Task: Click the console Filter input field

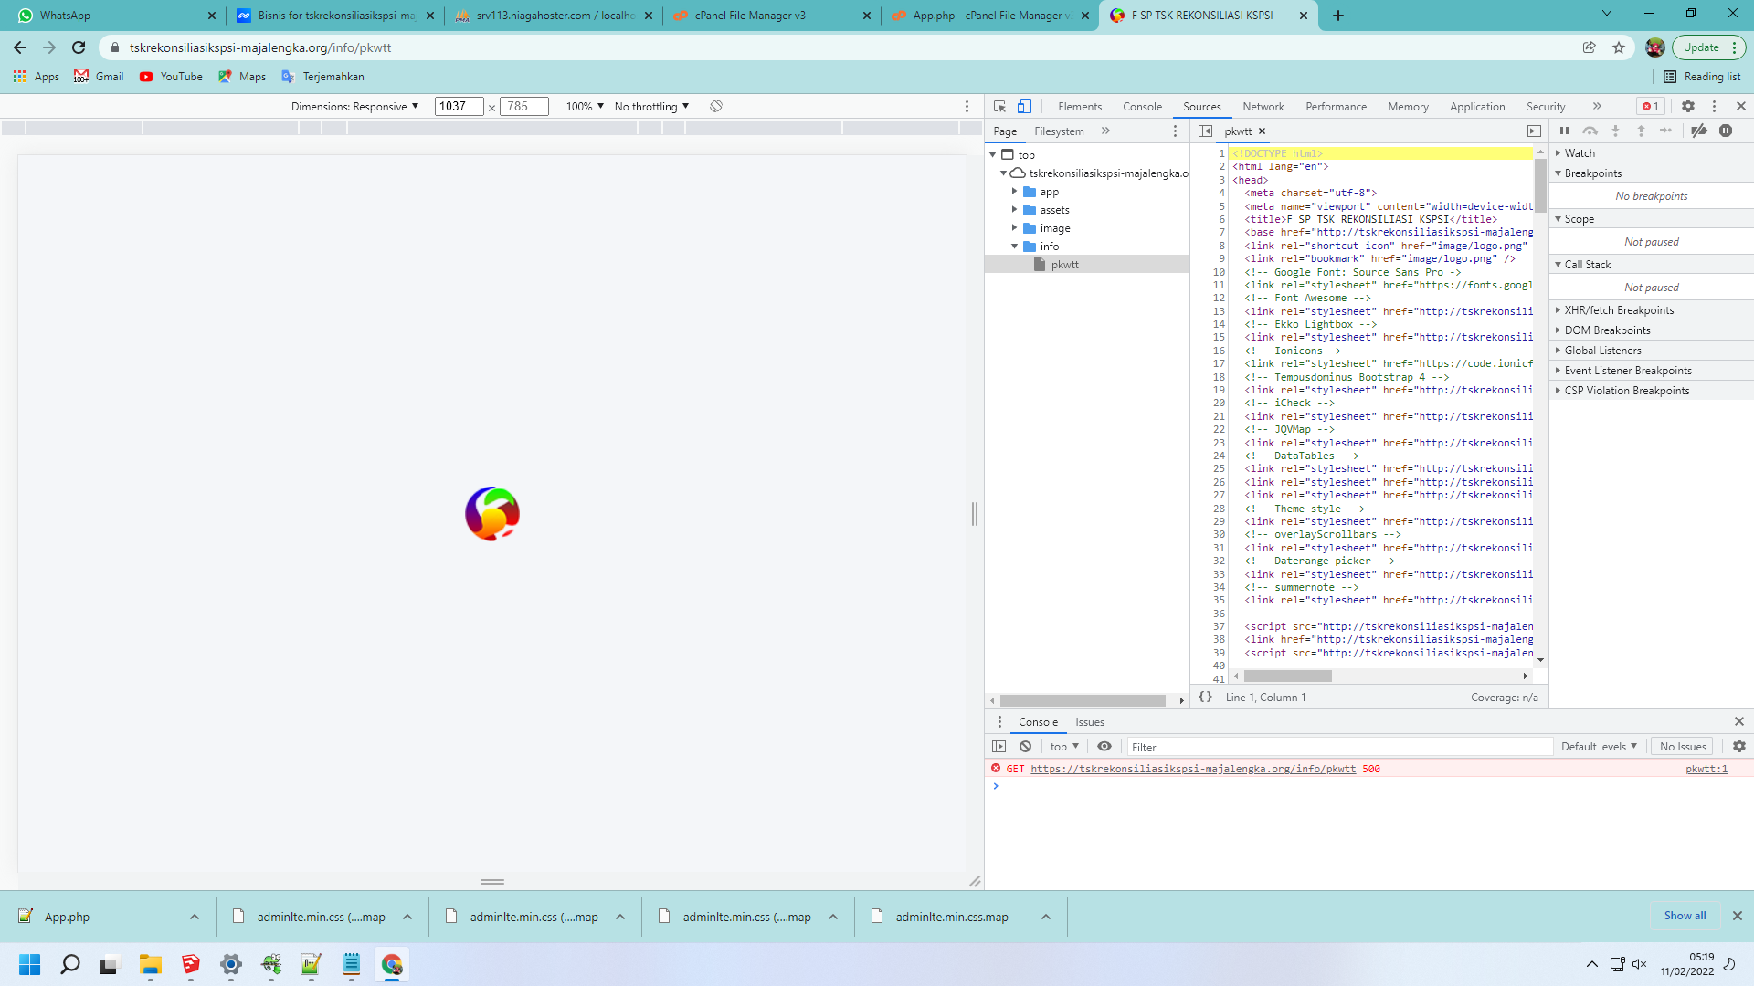Action: (1338, 747)
